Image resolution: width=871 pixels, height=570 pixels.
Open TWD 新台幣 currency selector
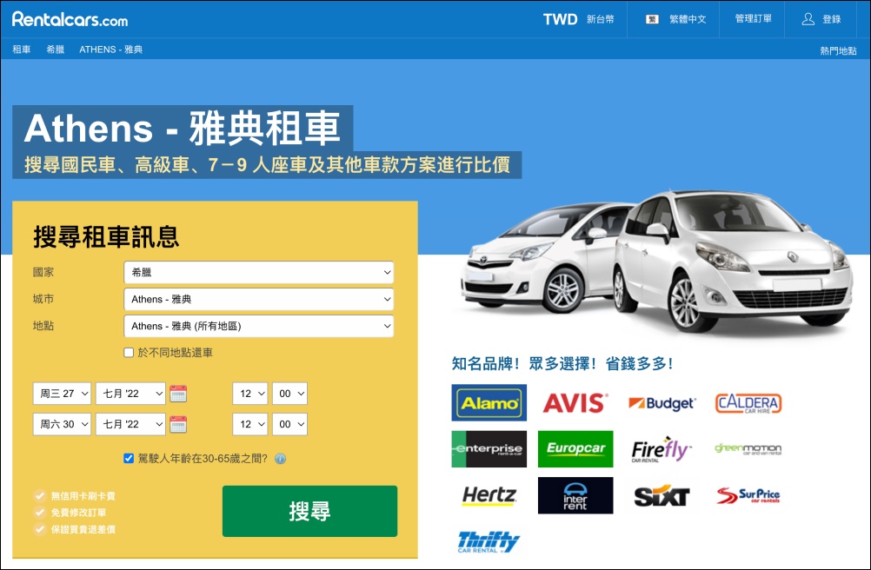tap(579, 19)
